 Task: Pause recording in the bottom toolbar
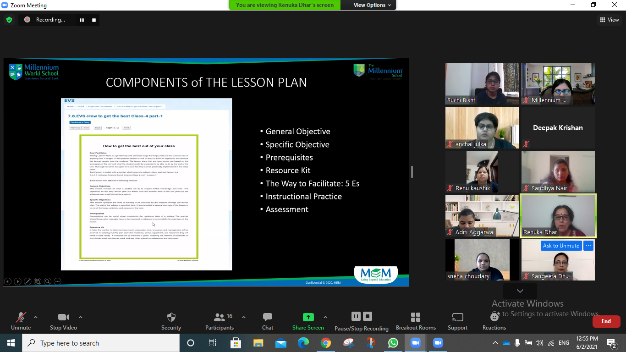tap(356, 316)
